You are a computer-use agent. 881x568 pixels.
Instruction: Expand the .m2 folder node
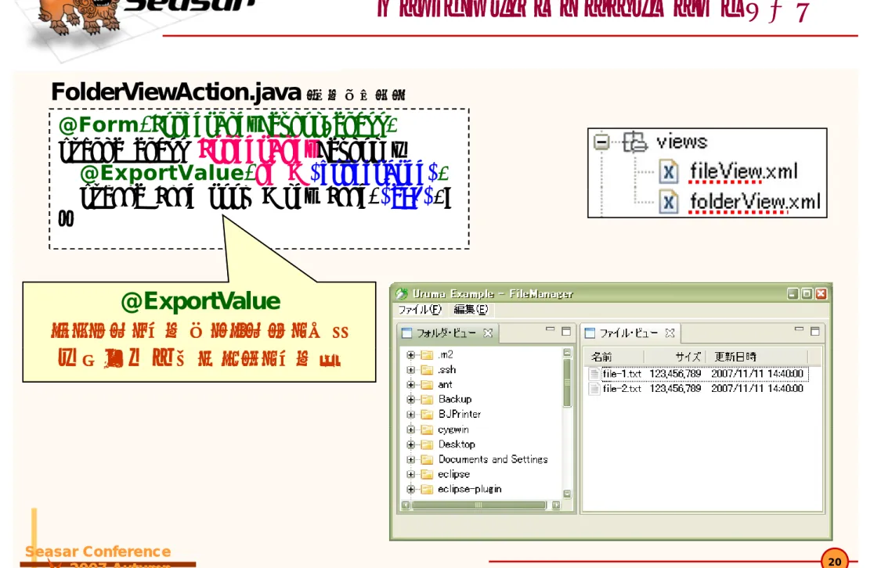[410, 354]
